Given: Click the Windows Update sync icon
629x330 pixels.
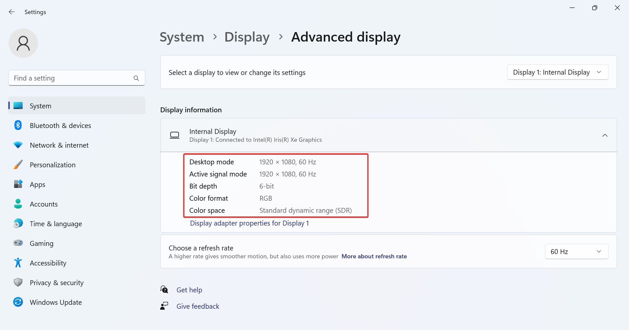Looking at the screenshot, I should pos(18,302).
